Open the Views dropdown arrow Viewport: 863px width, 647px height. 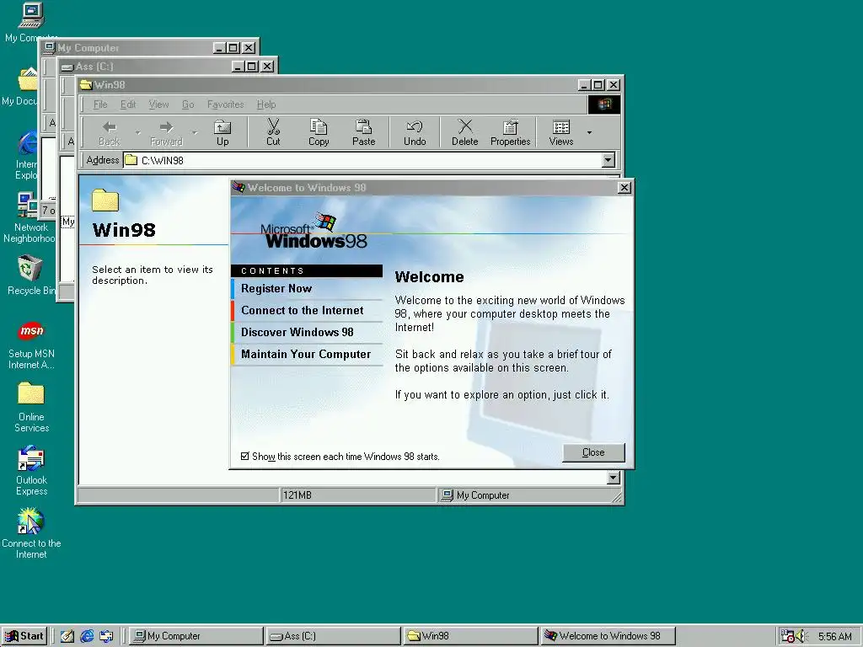click(589, 132)
